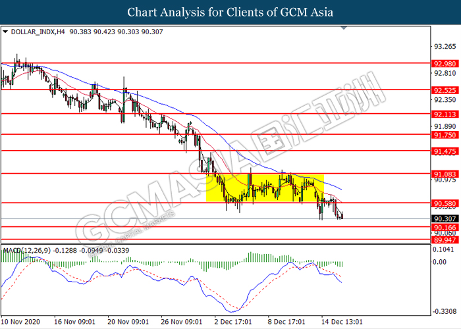The image size is (461, 329).
Task: Click the 2 Dec 17:01 time label
Action: coord(233,322)
